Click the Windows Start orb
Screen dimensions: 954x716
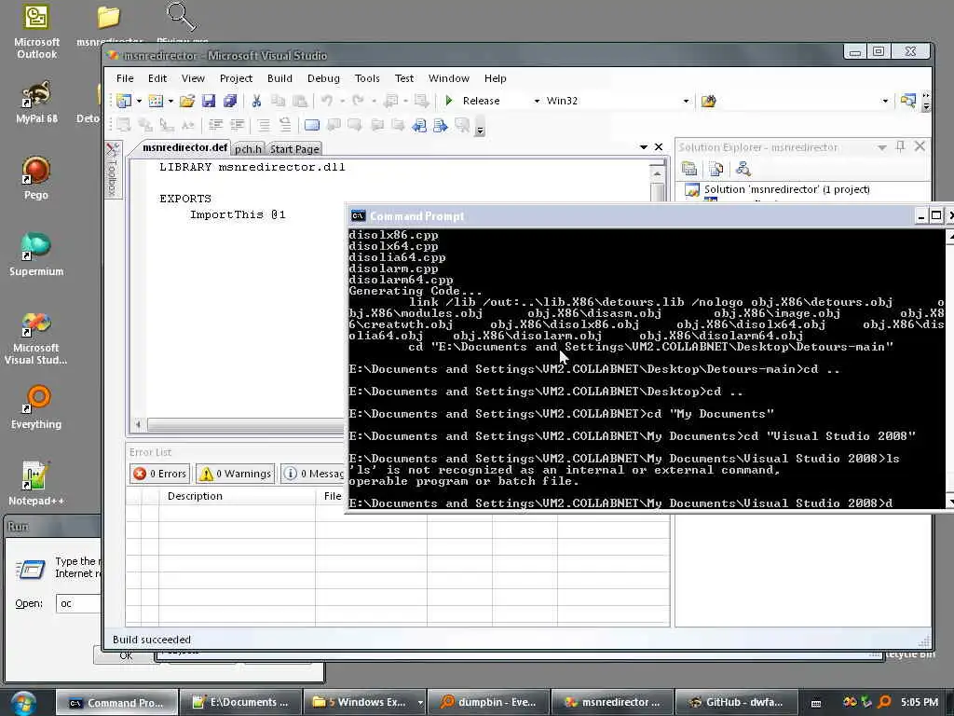(23, 703)
